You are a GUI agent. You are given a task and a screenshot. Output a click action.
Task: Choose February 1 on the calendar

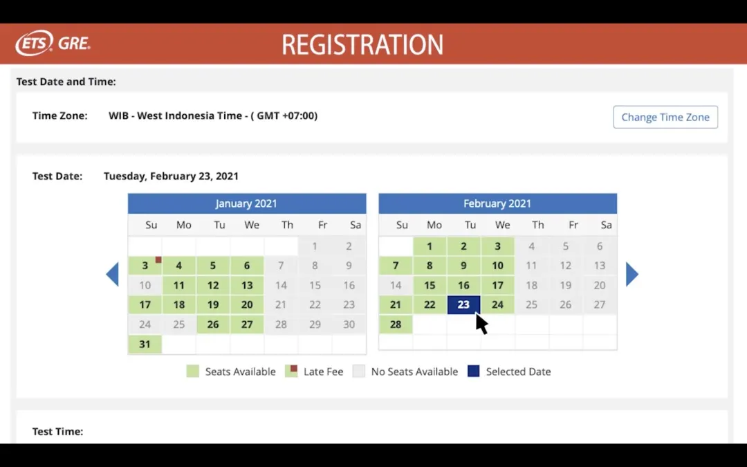[430, 246]
